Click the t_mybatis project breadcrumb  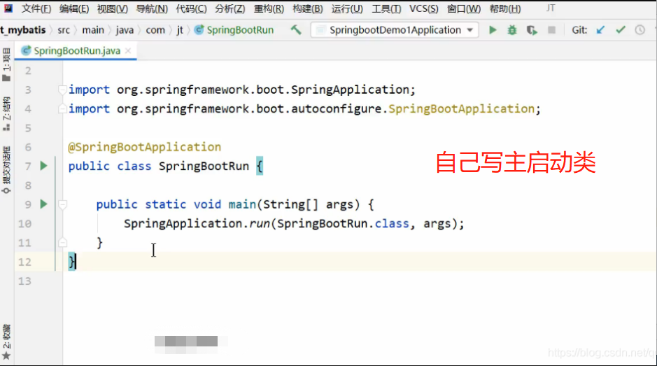coord(22,30)
